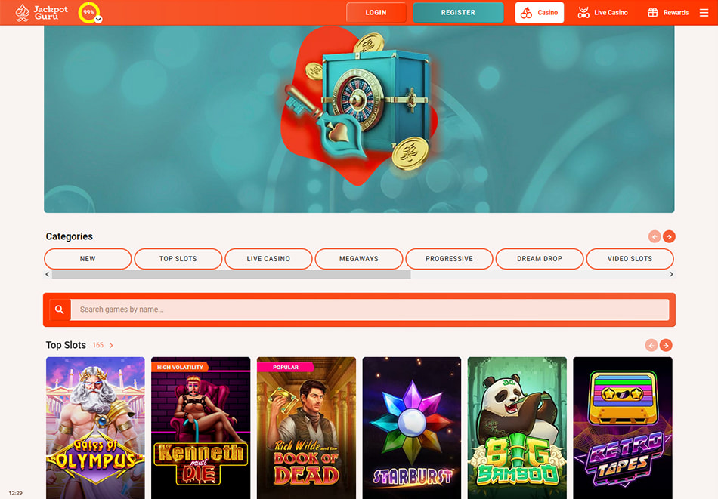Click the scrollbar right arrow under categories

[x=671, y=275]
